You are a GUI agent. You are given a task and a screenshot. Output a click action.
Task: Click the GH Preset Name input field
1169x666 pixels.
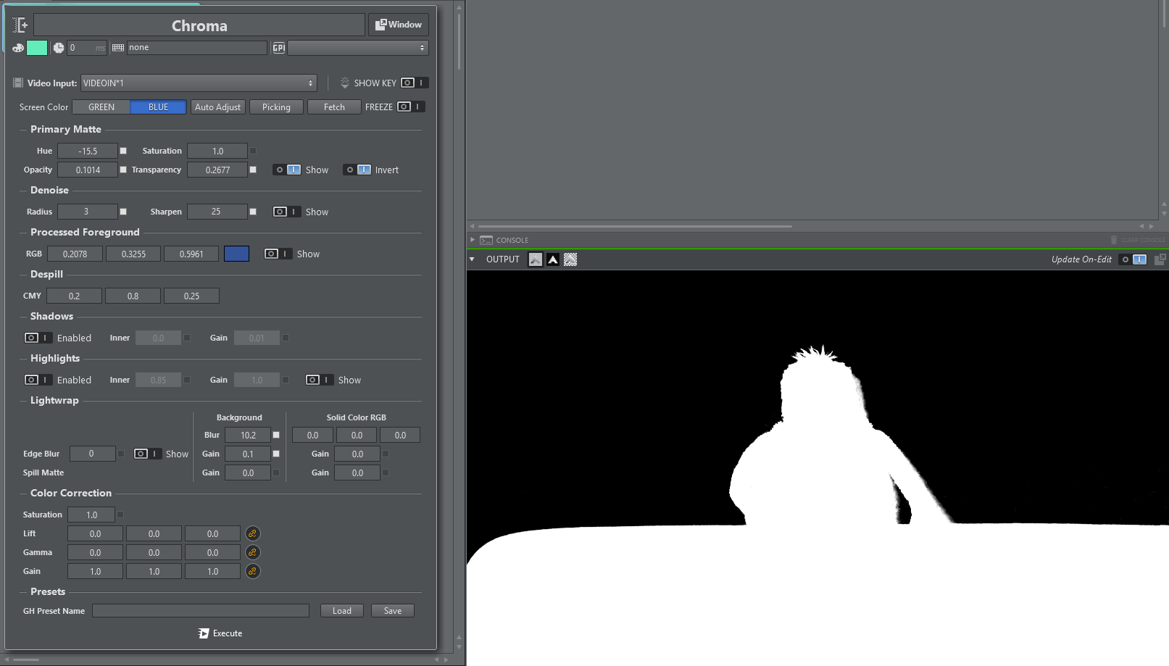201,611
